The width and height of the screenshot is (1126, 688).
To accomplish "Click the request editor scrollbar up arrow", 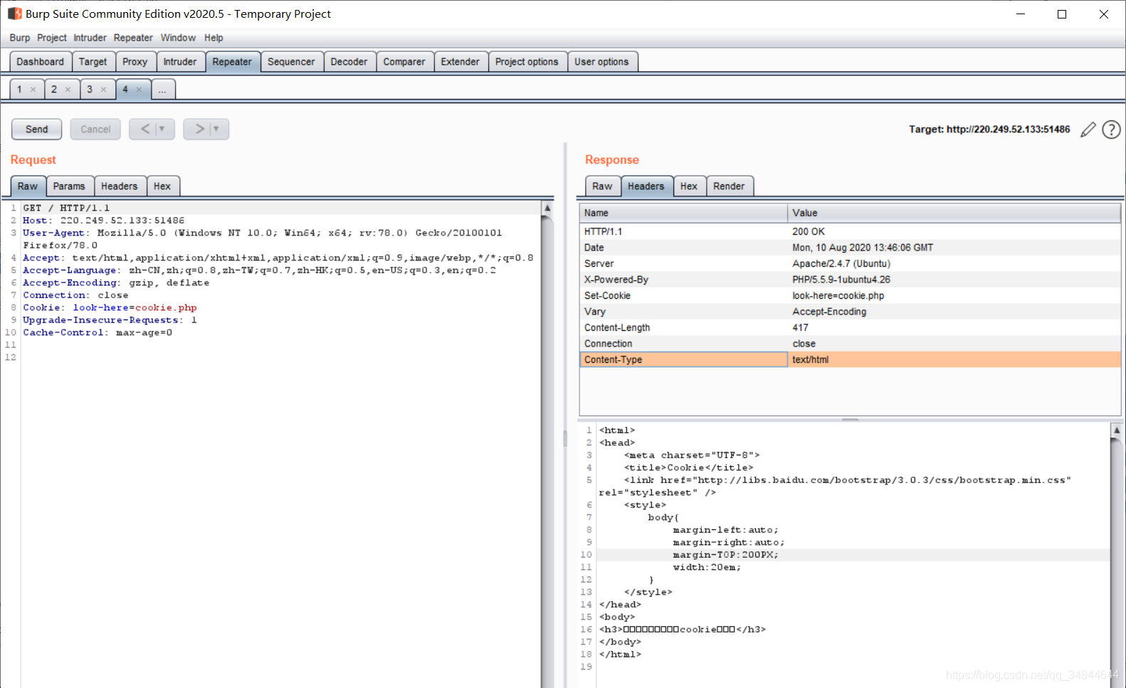I will click(547, 208).
